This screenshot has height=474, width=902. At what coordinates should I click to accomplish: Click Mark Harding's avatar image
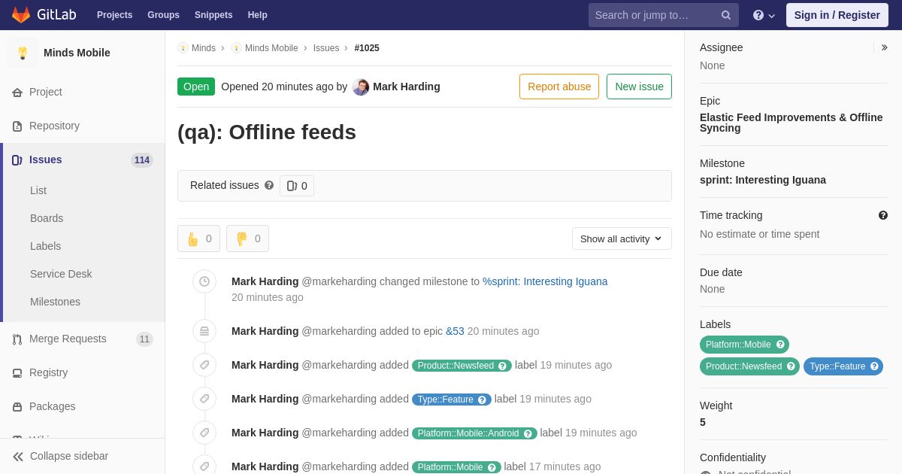[361, 87]
